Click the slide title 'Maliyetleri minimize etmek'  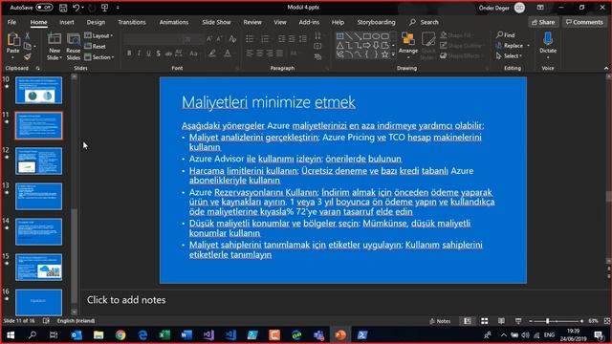coord(269,102)
